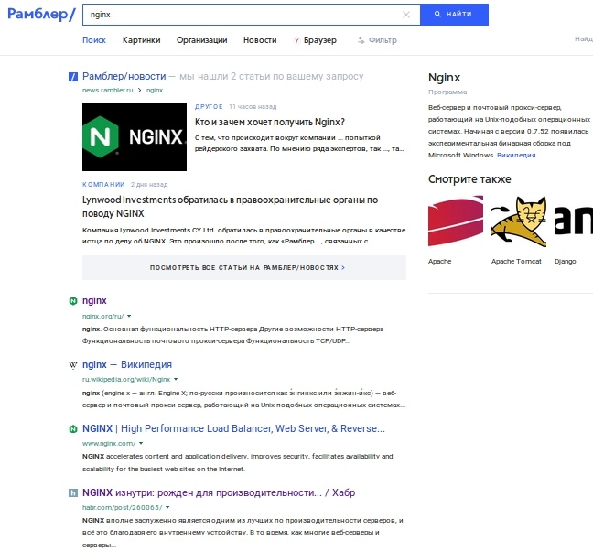Open the news.rambler.ru breadcrumb link
Image resolution: width=593 pixels, height=551 pixels.
[108, 90]
